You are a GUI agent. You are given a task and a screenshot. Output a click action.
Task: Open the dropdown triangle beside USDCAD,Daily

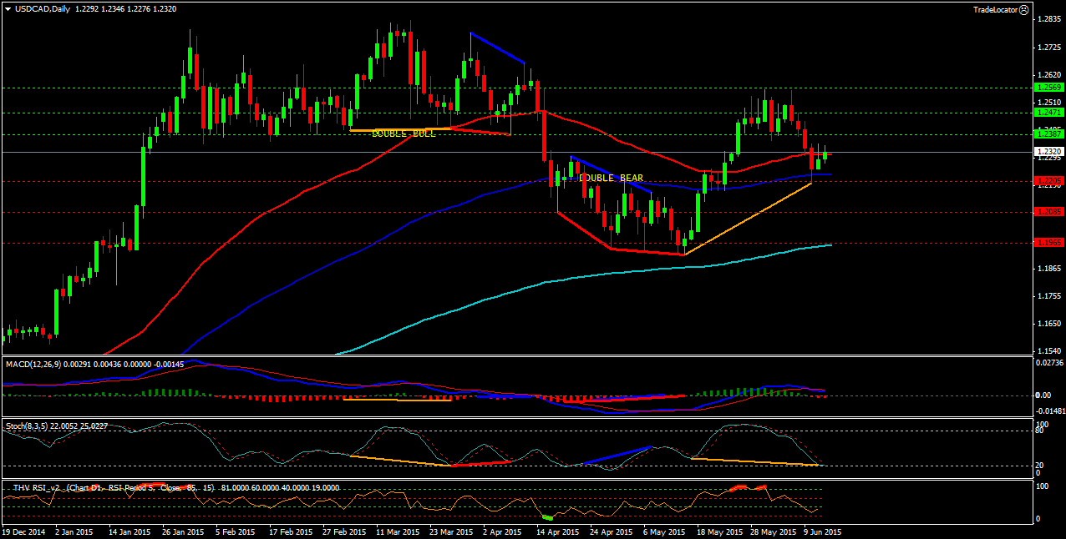point(8,8)
